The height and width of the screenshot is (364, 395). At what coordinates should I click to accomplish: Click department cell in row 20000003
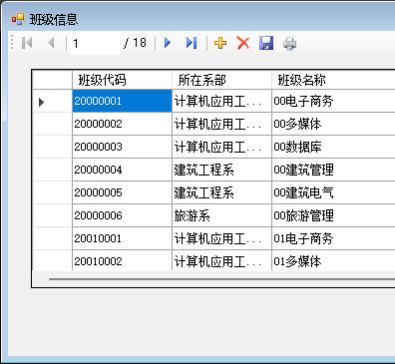[x=221, y=147]
